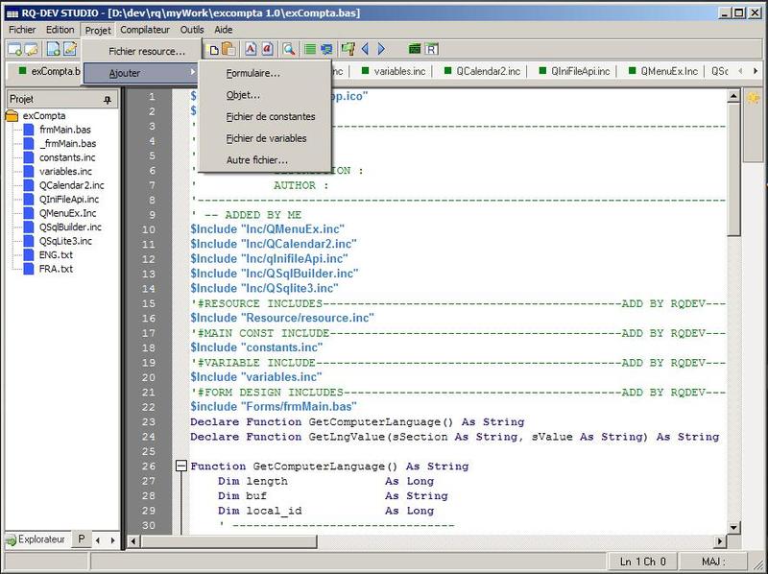
Task: Open the Aide menu
Action: [224, 30]
